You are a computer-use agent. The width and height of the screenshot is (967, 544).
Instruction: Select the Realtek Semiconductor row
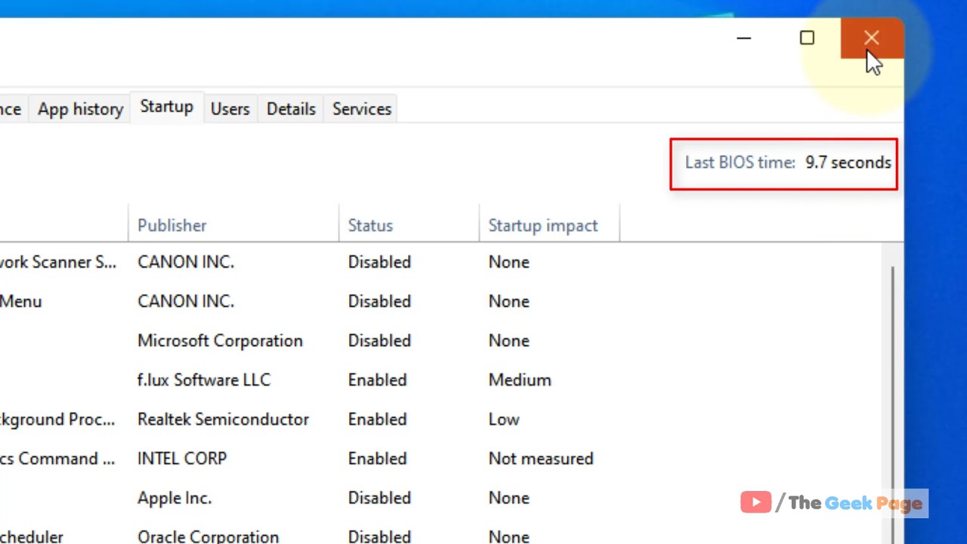point(440,419)
